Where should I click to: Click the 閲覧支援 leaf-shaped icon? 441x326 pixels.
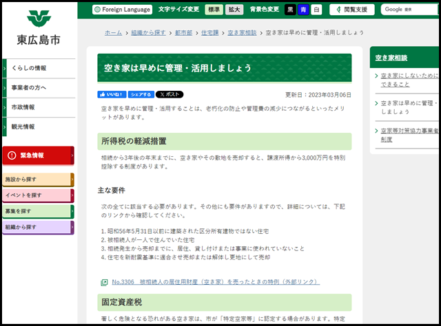coord(338,10)
